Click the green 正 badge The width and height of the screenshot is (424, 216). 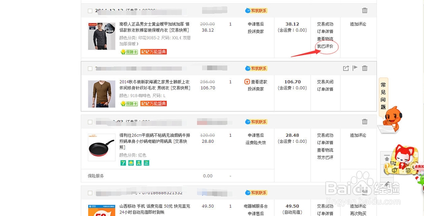(x=146, y=163)
